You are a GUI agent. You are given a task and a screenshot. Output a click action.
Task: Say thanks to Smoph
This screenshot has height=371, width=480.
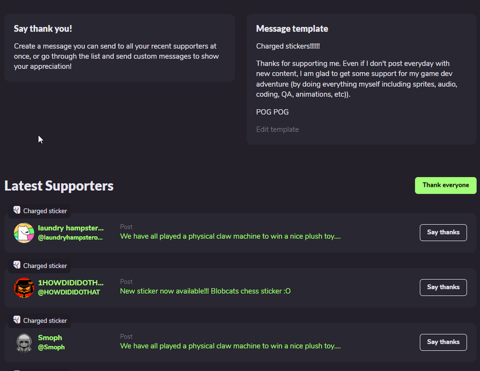443,342
